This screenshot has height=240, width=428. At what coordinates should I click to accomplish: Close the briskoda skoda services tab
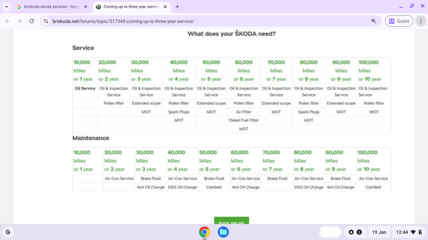point(86,7)
